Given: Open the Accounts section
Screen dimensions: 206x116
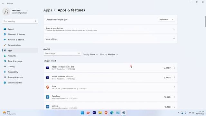Looking at the screenshot, I should pos(20,56).
